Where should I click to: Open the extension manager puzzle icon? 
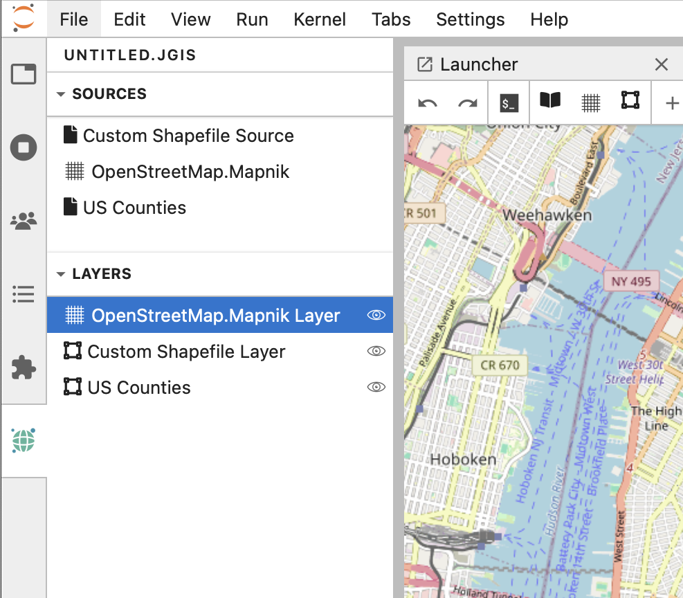24,368
